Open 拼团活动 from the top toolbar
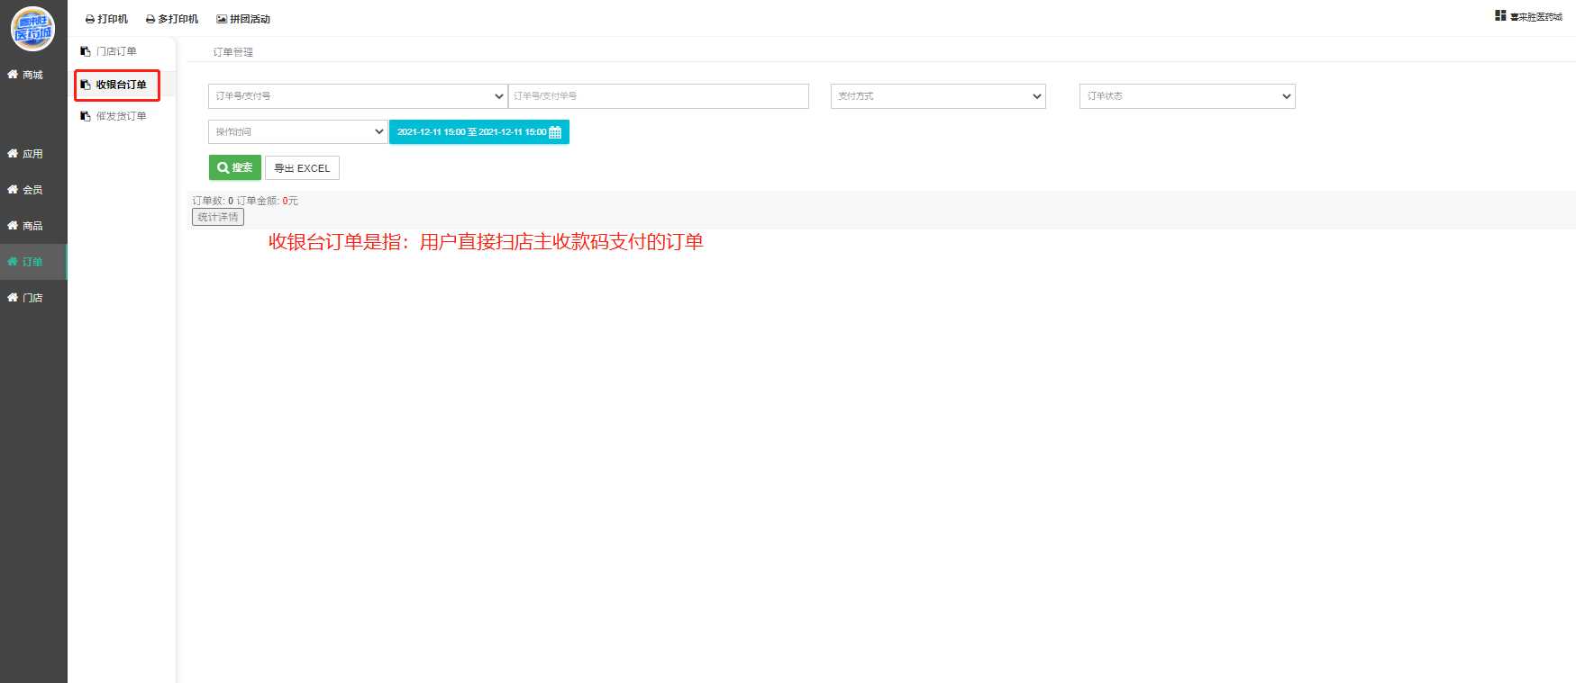The height and width of the screenshot is (683, 1576). [x=243, y=19]
